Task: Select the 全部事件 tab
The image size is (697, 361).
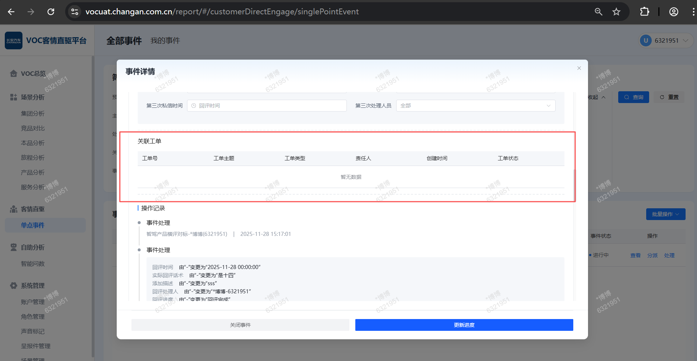Action: coord(124,40)
